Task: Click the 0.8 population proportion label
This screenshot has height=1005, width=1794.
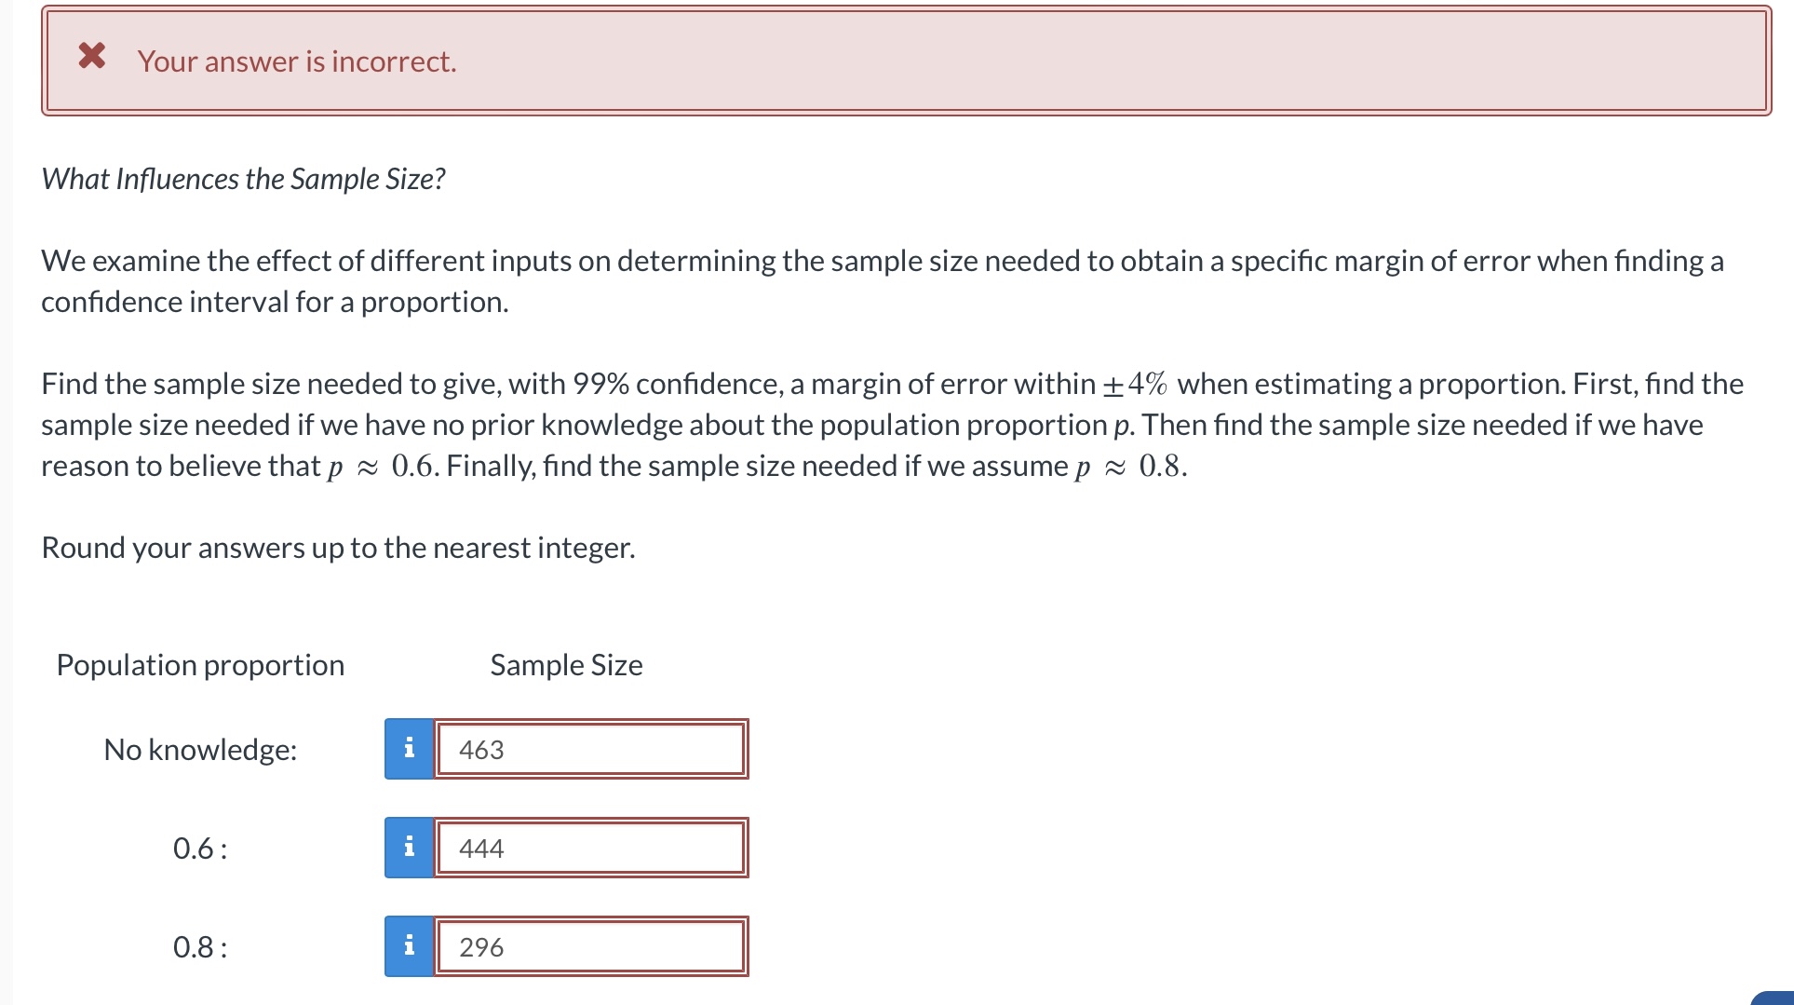Action: point(199,946)
